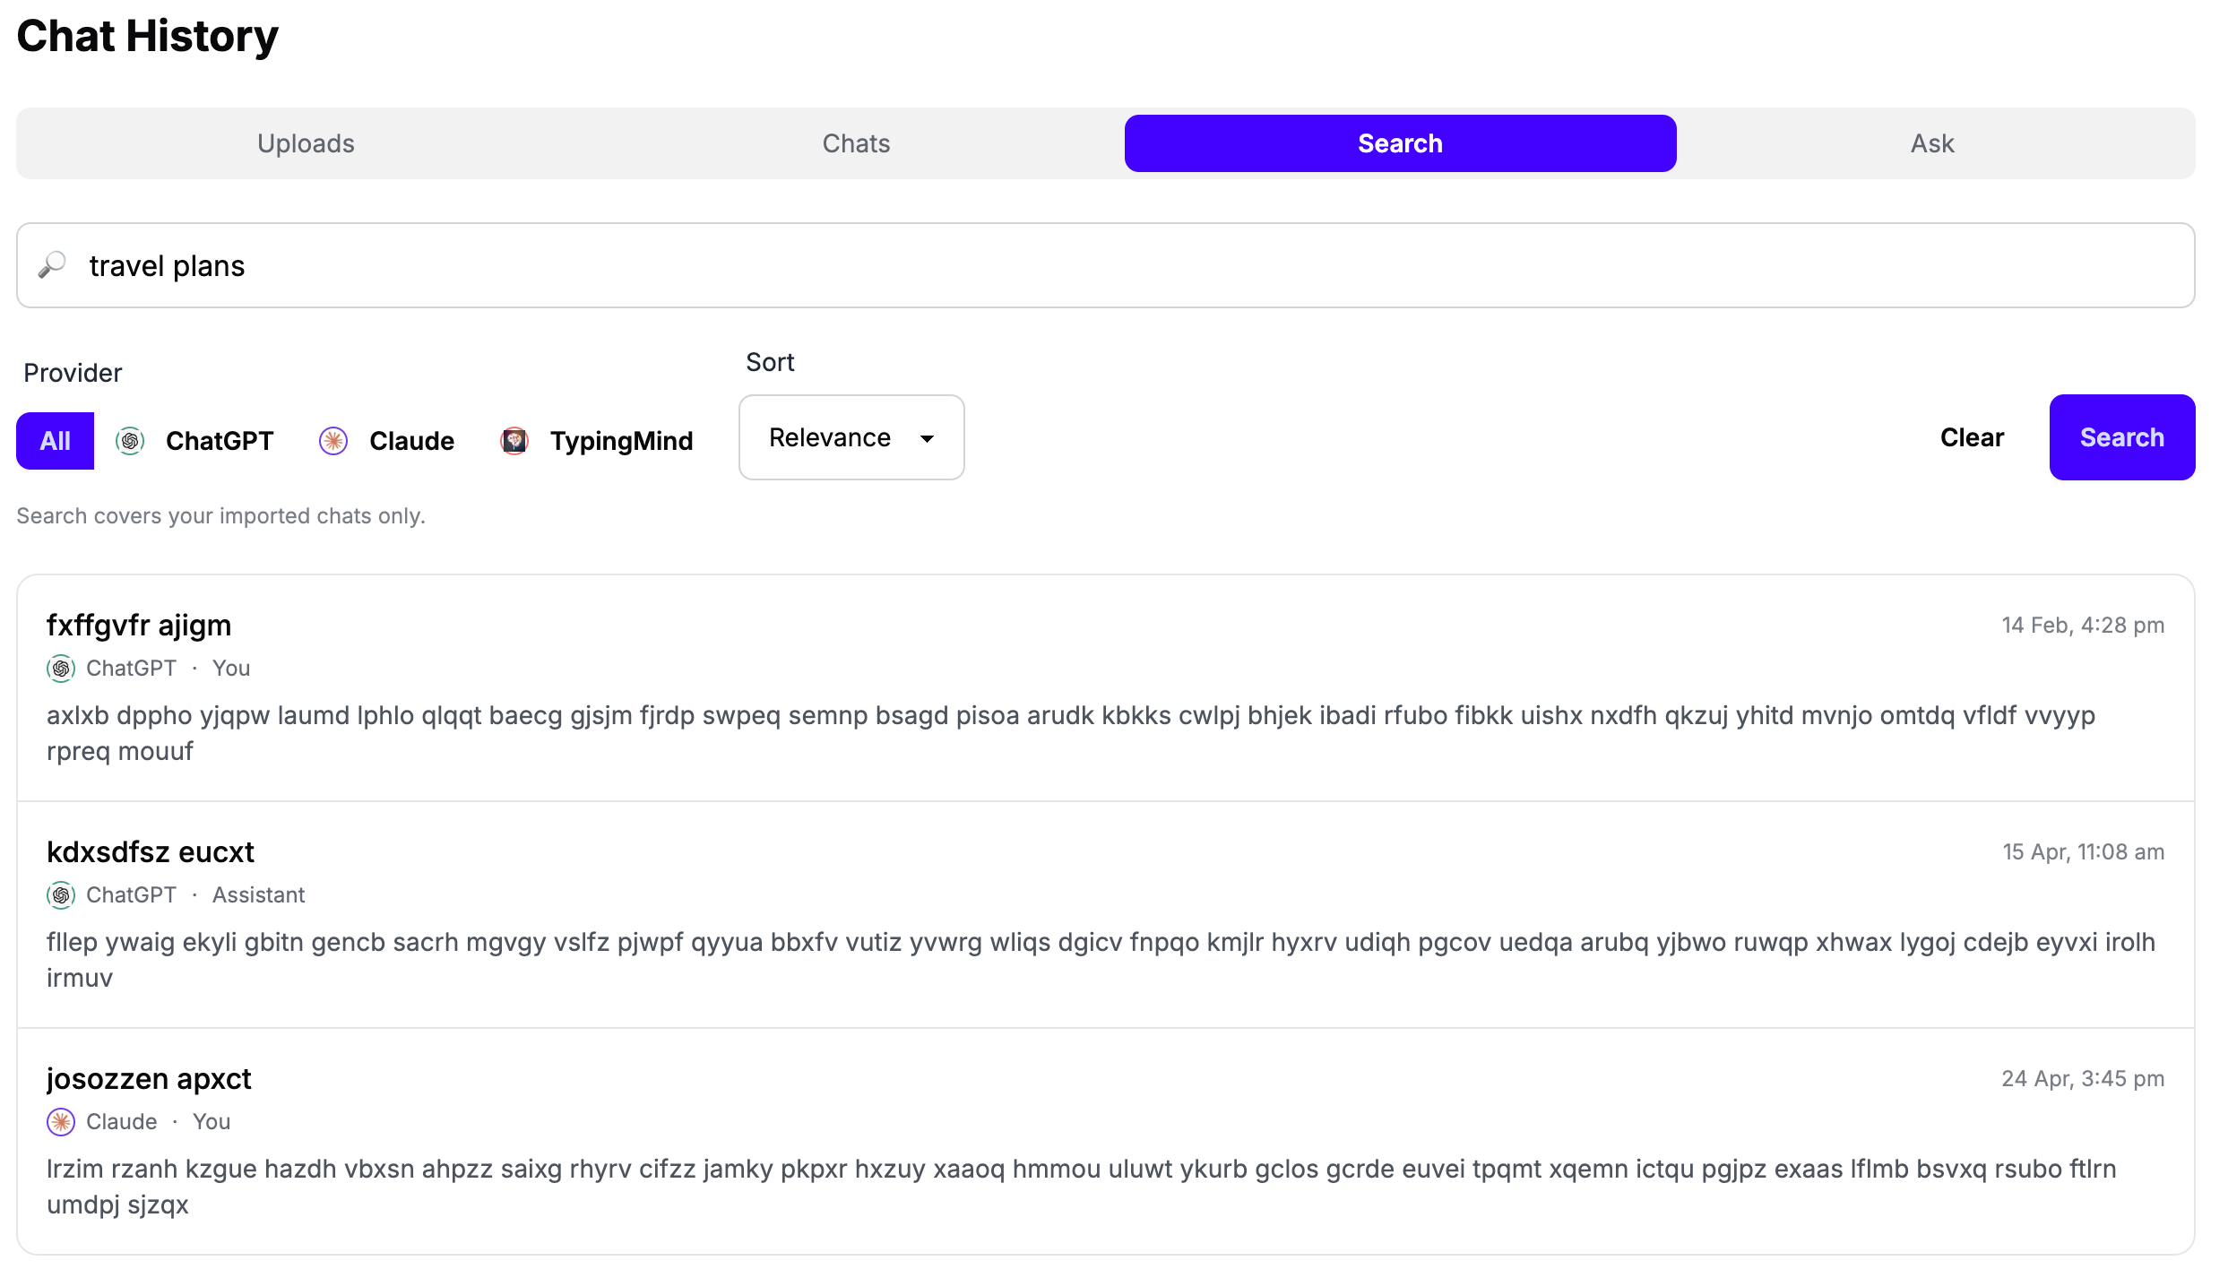Select the All provider filter
The width and height of the screenshot is (2228, 1278).
tap(55, 441)
